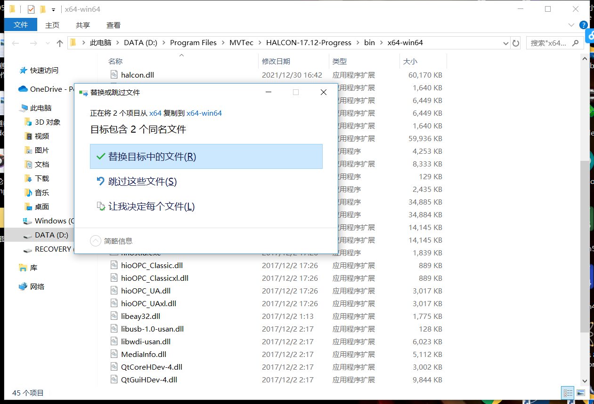Click the 此电脑 computer icon in sidebar
594x404 pixels.
click(24, 108)
